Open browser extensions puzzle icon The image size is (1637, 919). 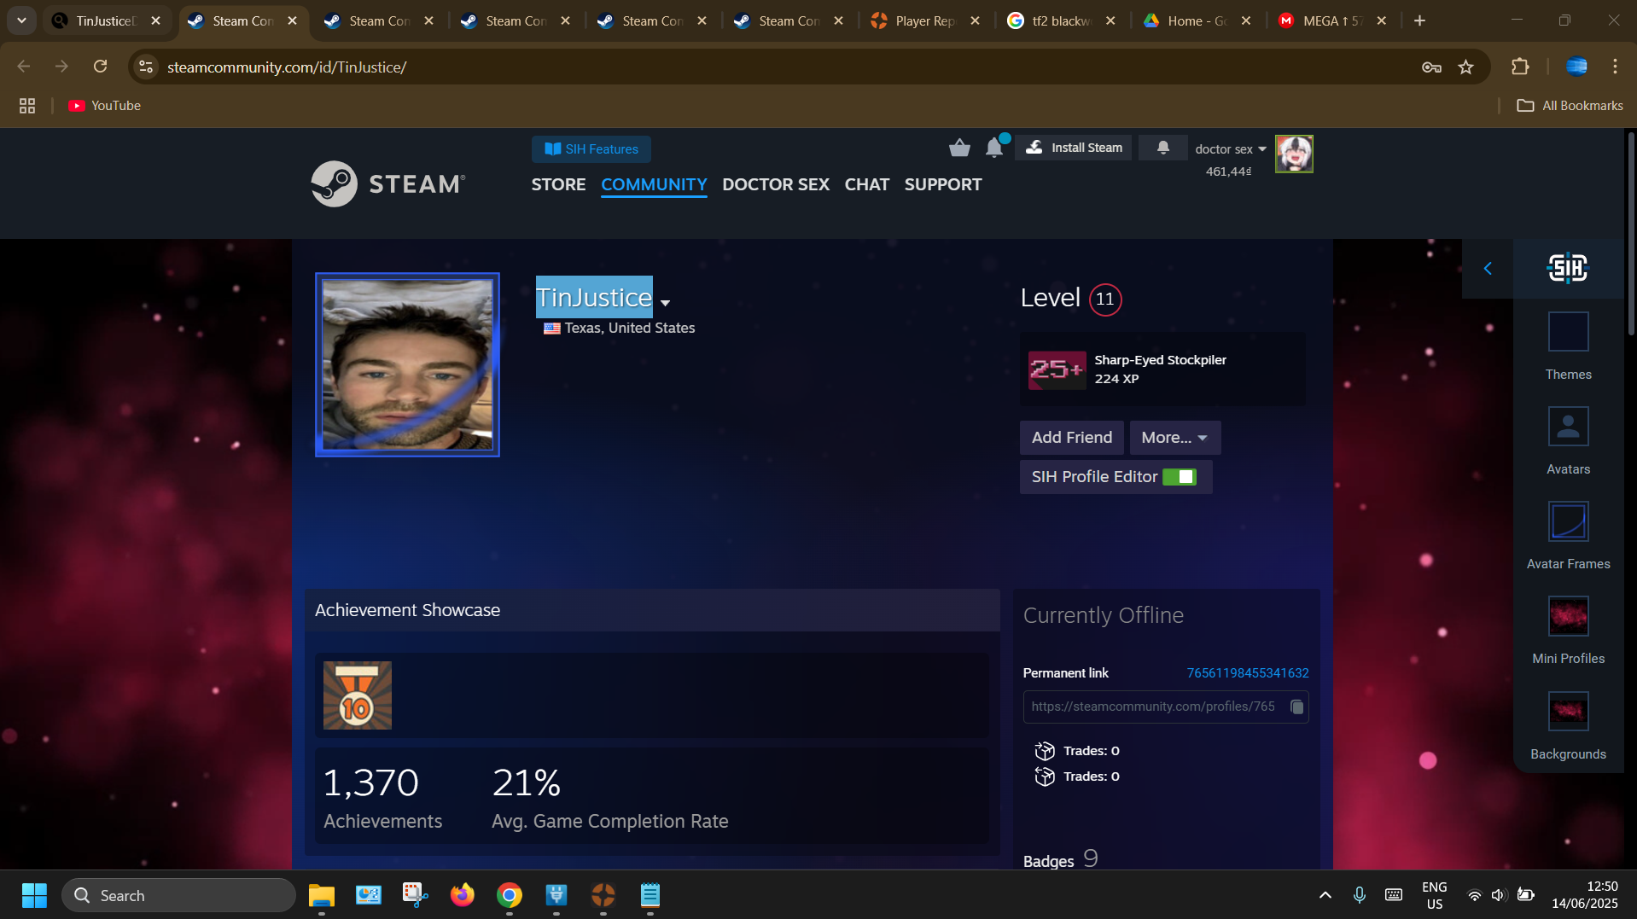(1520, 67)
